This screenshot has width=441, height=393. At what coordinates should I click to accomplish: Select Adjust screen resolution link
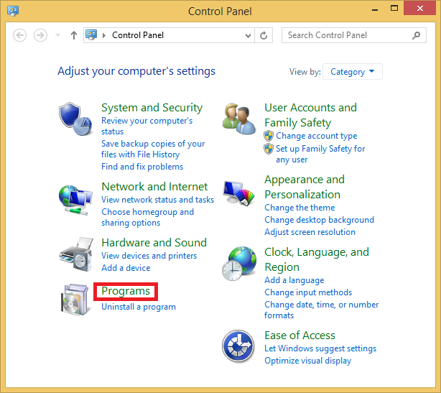(310, 232)
